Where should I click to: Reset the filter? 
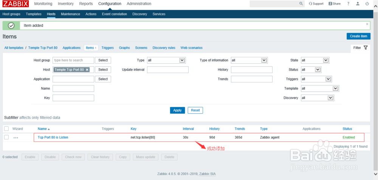[195, 110]
